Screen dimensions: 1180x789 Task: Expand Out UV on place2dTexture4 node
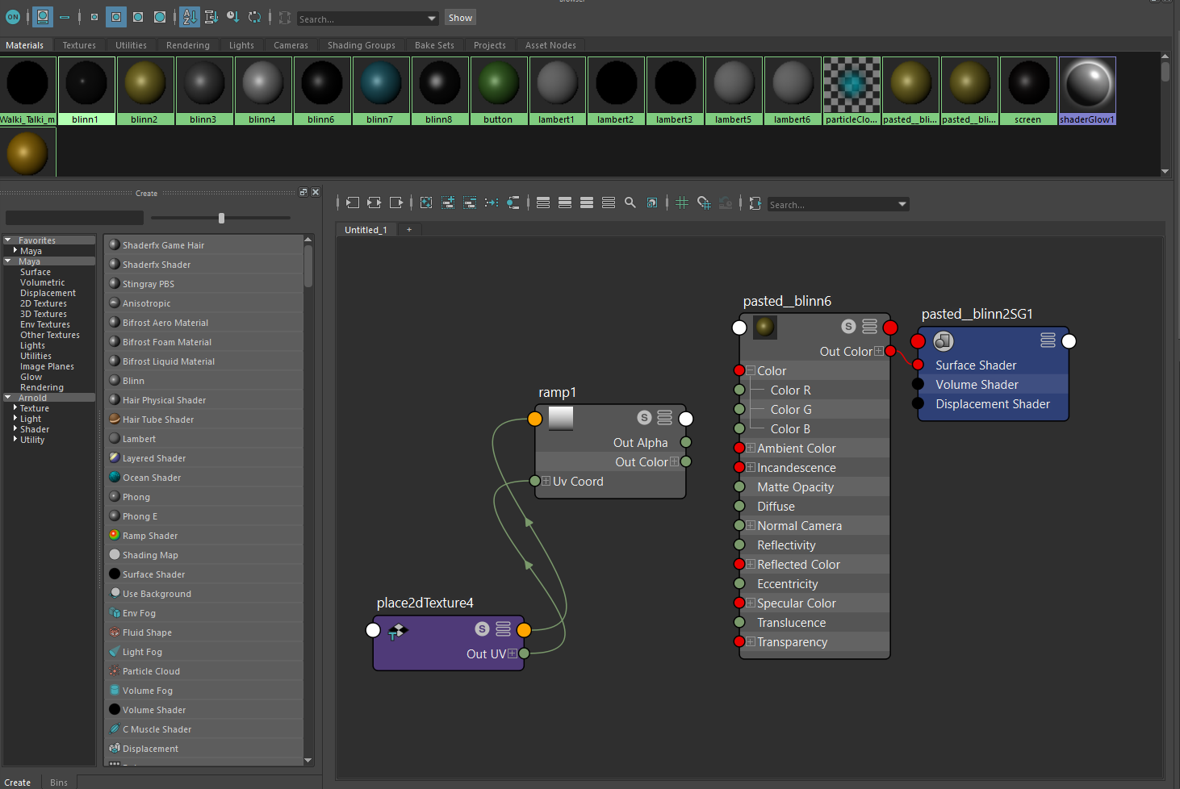point(513,653)
